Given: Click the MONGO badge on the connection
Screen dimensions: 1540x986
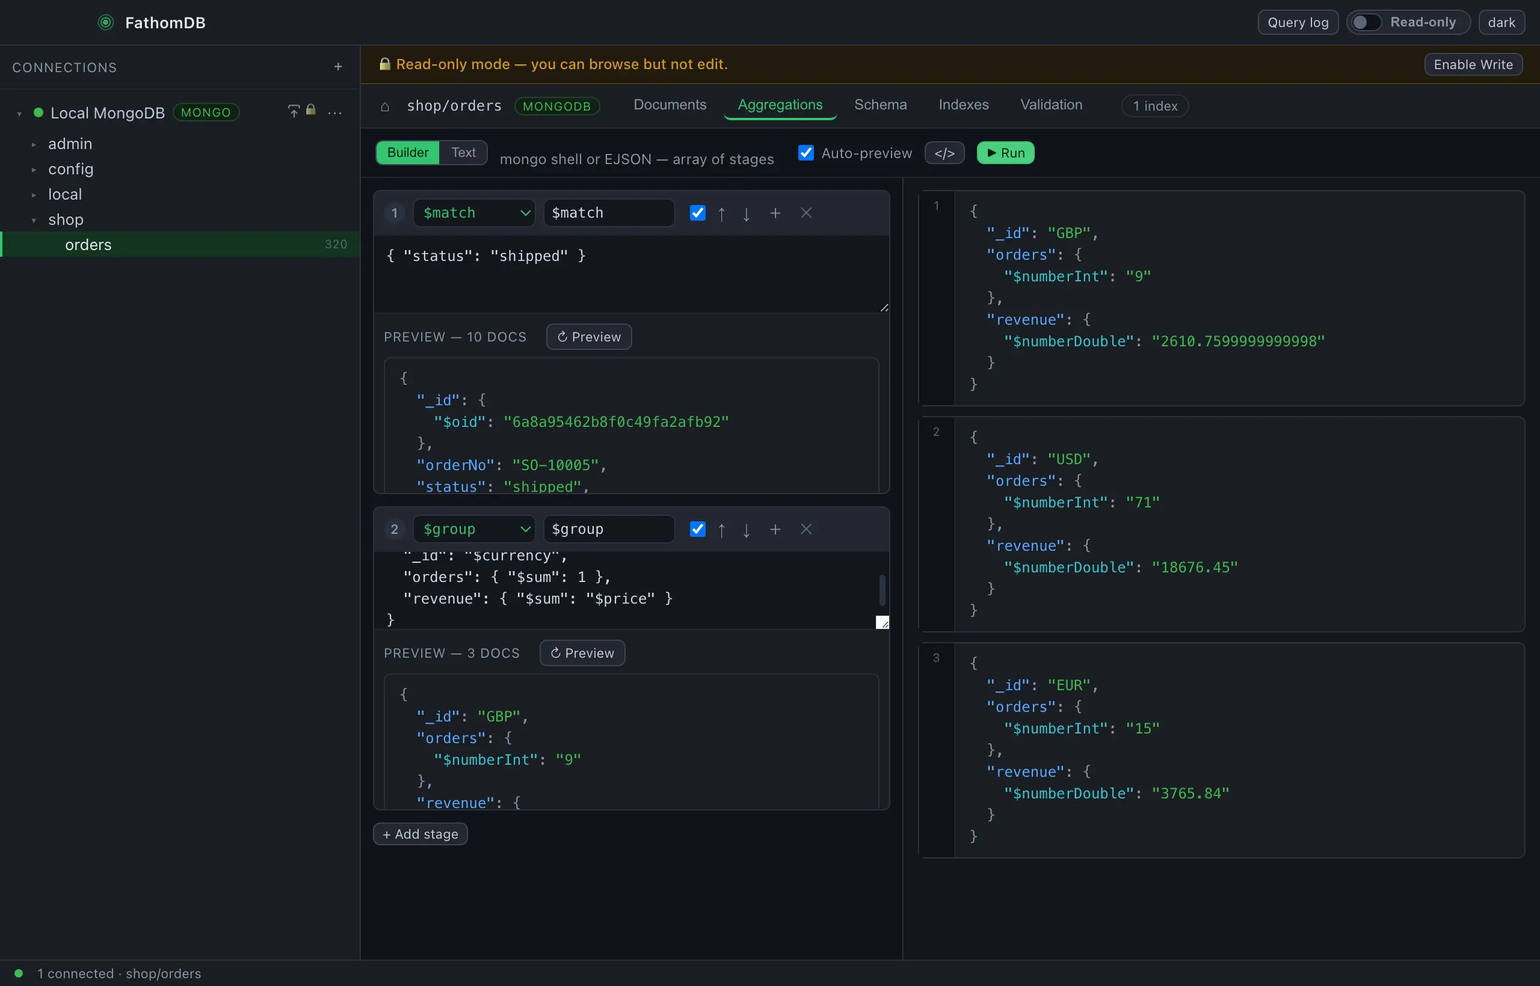Looking at the screenshot, I should click(x=206, y=112).
